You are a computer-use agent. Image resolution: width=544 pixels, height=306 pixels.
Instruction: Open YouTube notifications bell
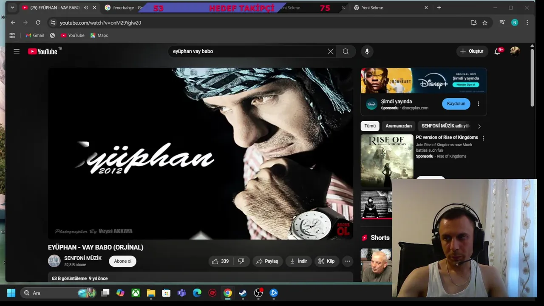click(498, 51)
